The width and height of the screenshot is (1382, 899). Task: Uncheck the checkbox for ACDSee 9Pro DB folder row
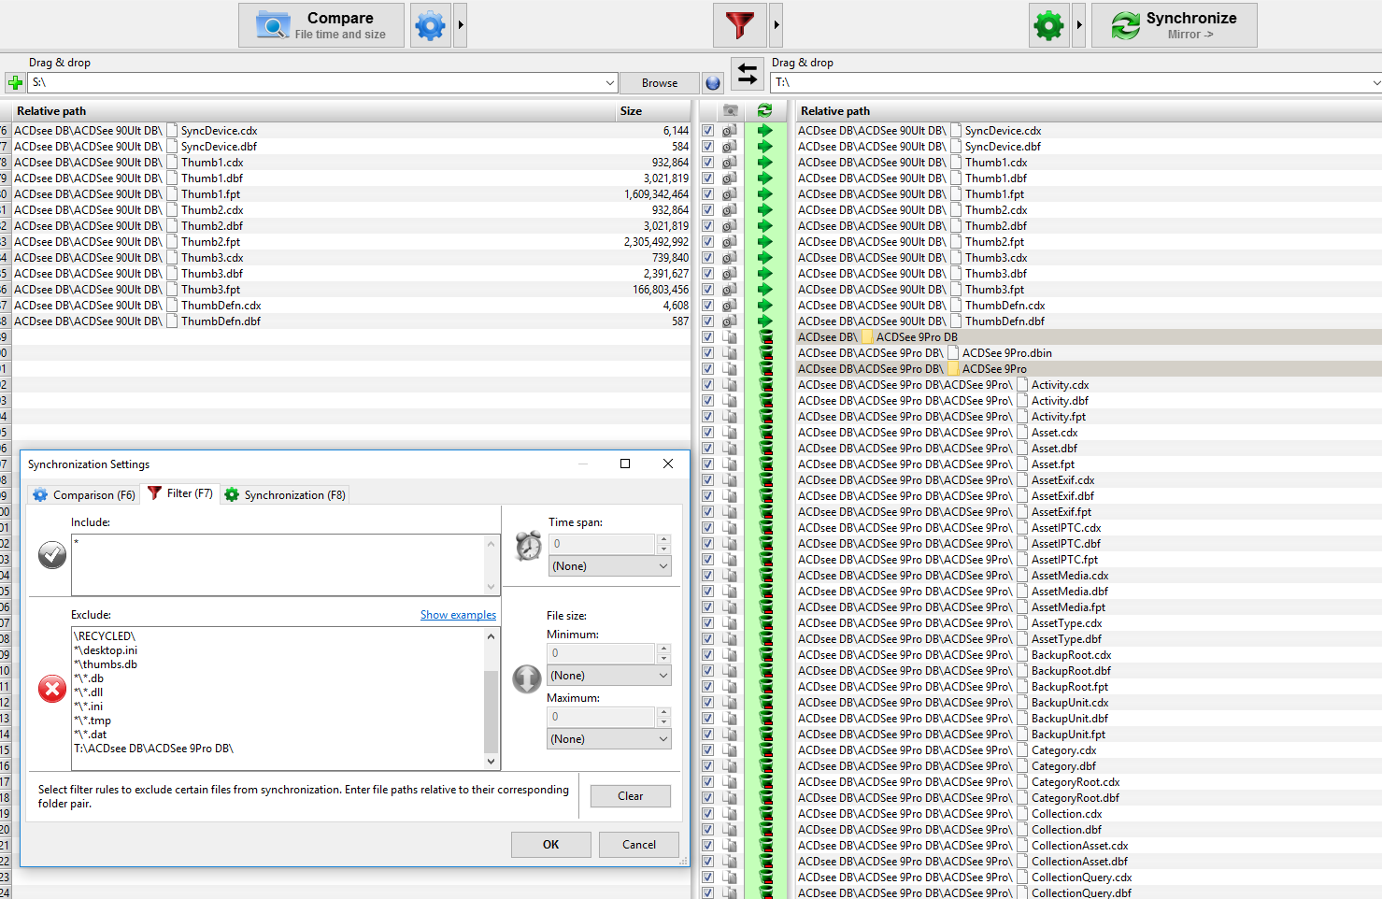707,337
